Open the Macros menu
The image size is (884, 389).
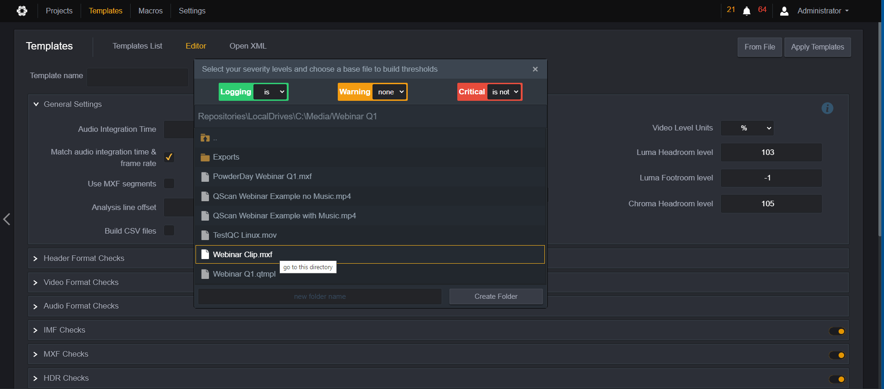click(x=151, y=11)
